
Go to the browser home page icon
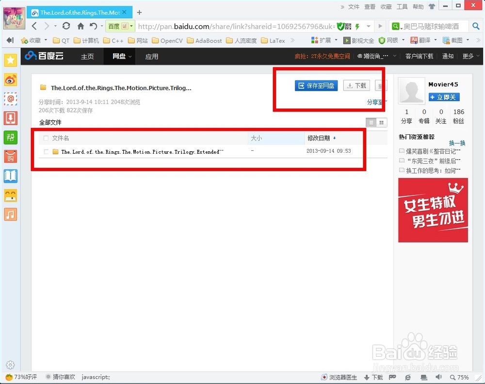[81, 26]
